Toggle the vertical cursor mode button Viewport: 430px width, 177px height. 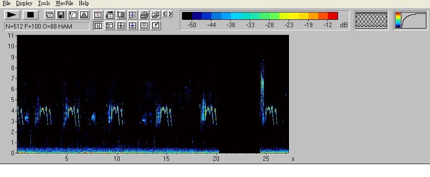point(98,26)
